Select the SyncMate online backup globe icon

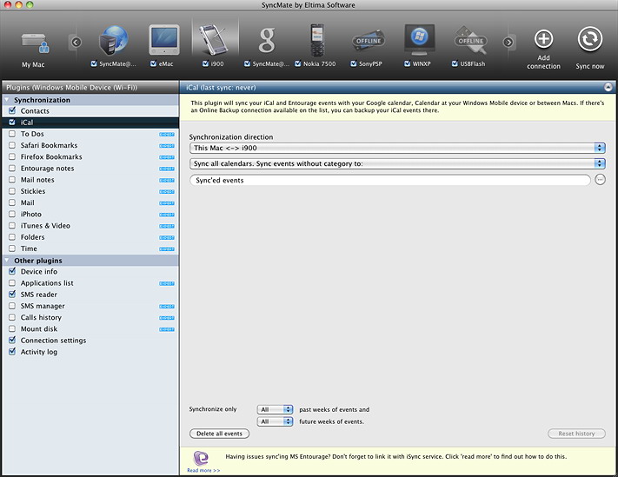(114, 40)
